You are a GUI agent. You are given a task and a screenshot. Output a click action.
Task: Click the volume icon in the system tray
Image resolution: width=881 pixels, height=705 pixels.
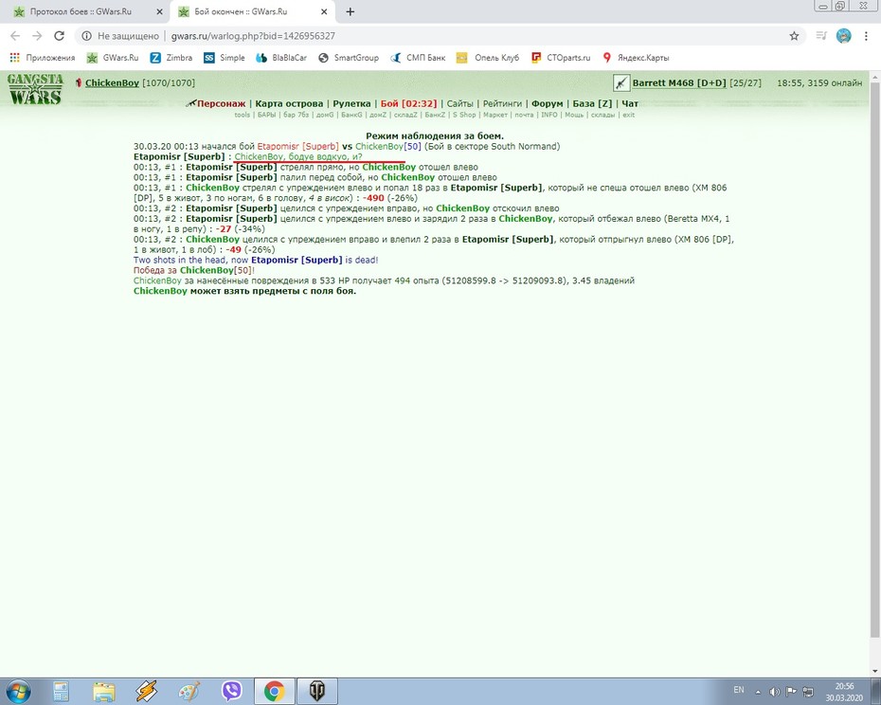click(x=774, y=692)
